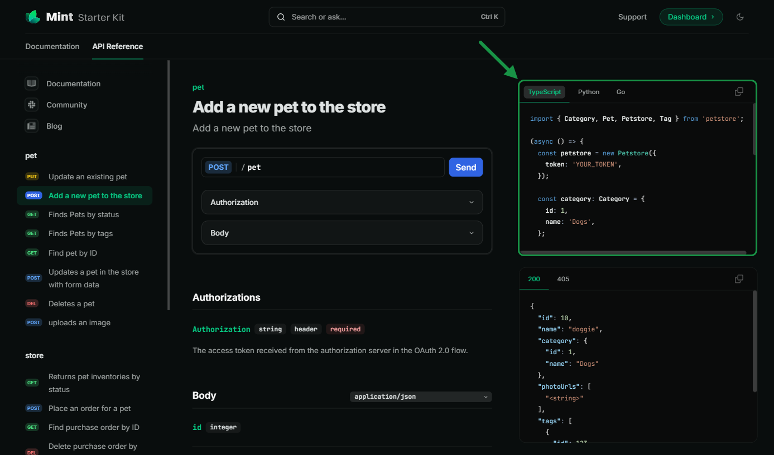
Task: Switch to the Python code tab
Action: coord(589,92)
